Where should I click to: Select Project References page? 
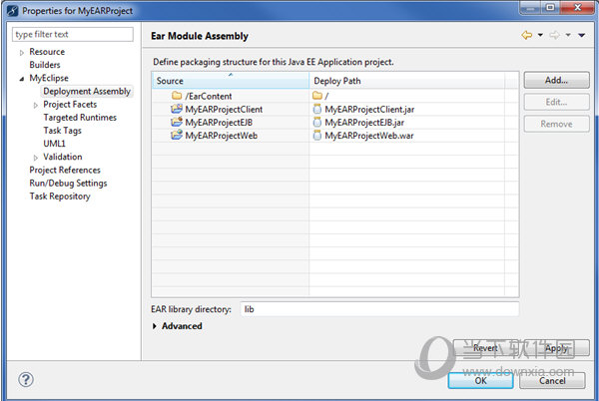[65, 170]
